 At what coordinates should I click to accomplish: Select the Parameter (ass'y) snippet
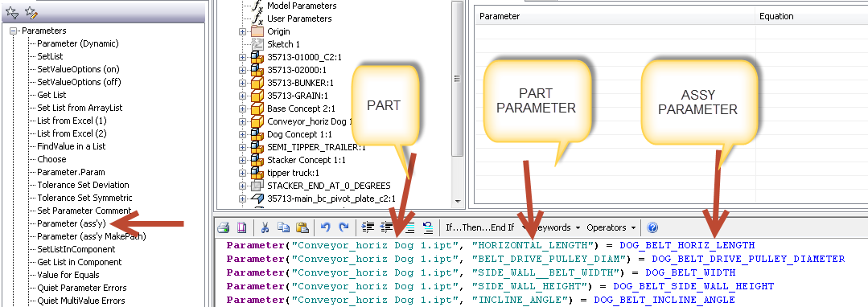coord(72,223)
